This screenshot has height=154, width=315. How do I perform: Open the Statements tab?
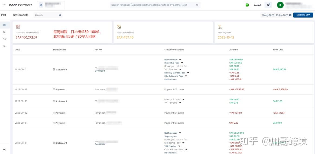click(x=21, y=15)
